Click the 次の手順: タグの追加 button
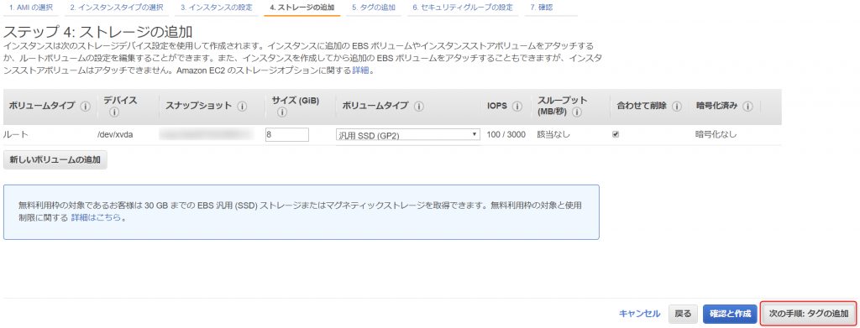860x328 pixels. (809, 314)
